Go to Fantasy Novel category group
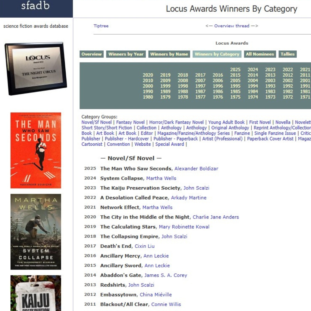Screen dimensions: 311x311 click(130, 122)
